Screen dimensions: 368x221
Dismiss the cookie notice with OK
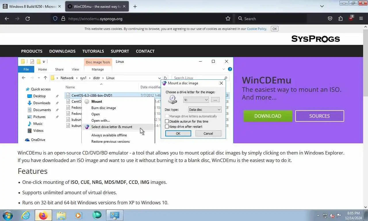[x=275, y=29]
